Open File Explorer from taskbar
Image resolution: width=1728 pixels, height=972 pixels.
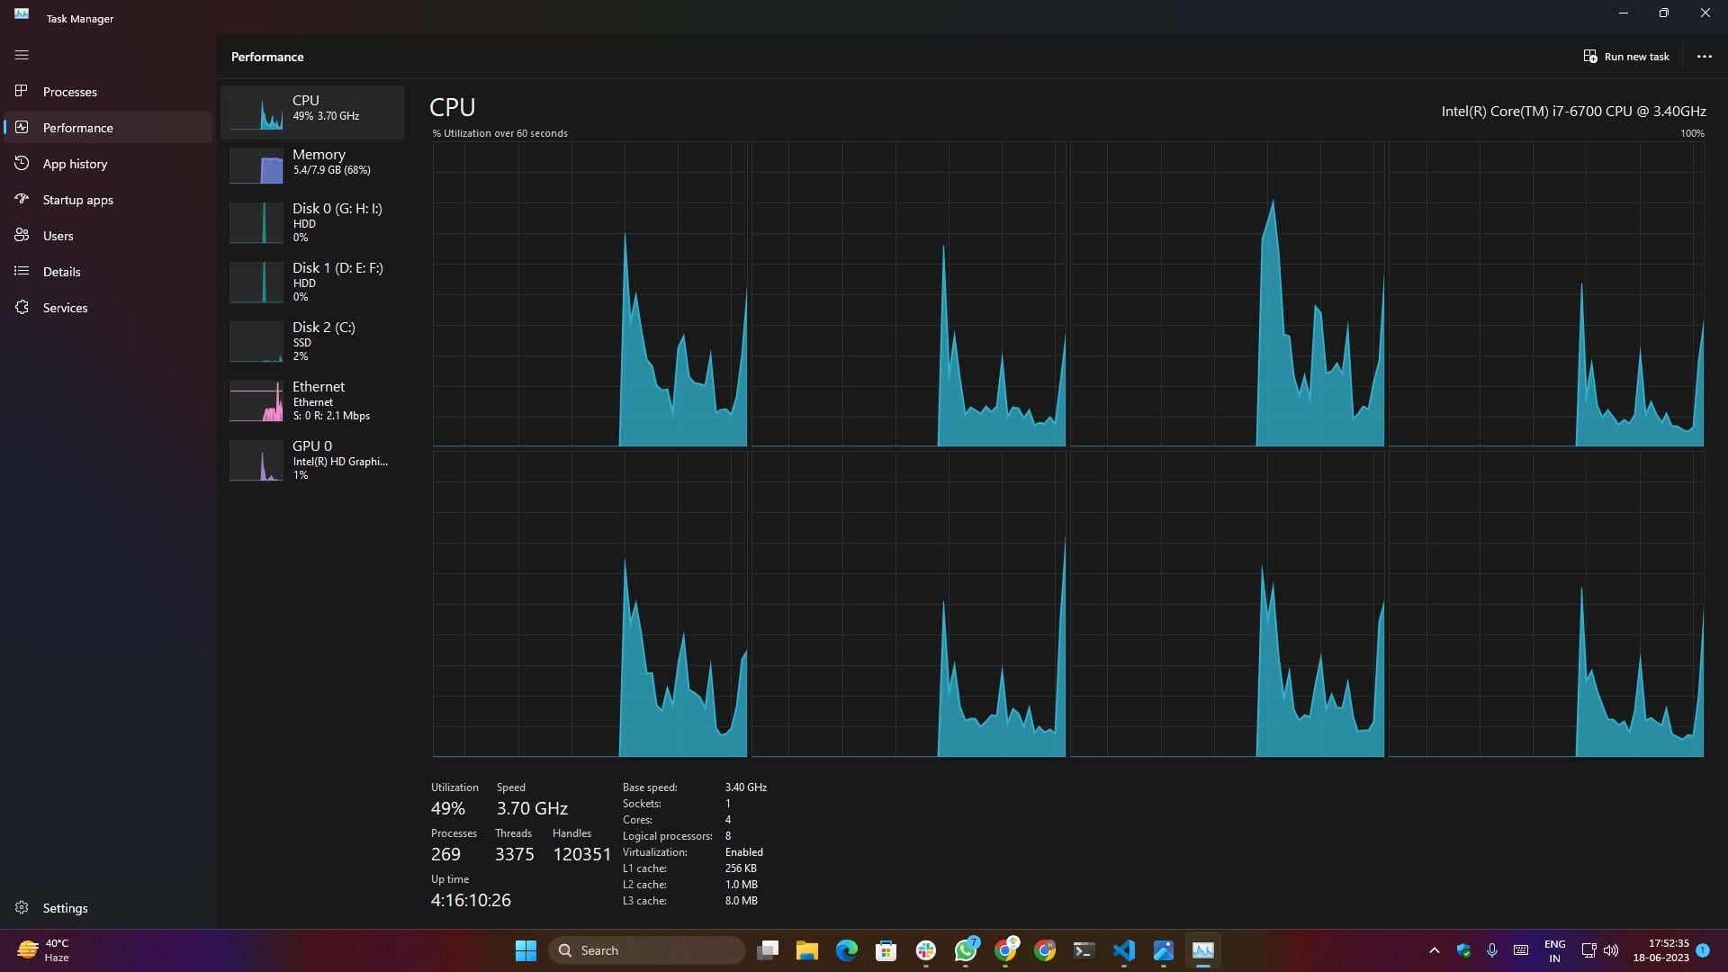[x=807, y=950]
